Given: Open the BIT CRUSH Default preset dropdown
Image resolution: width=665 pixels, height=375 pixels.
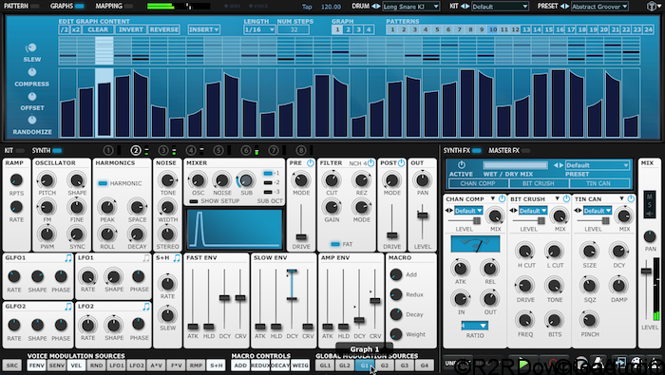Looking at the screenshot, I should coord(533,211).
